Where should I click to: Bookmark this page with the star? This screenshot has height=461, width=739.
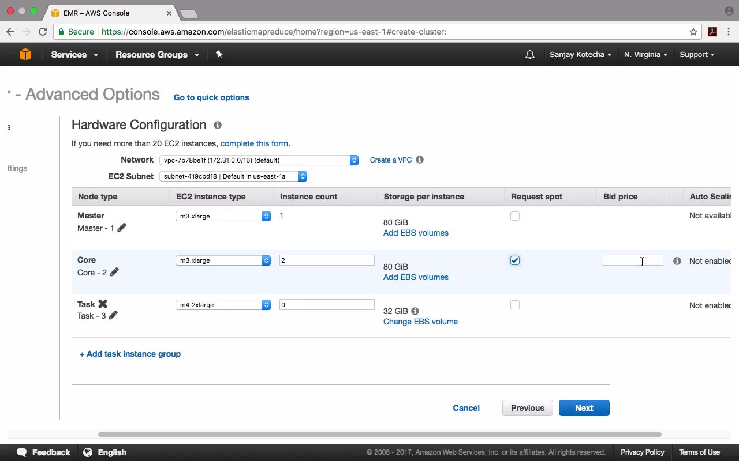[693, 32]
